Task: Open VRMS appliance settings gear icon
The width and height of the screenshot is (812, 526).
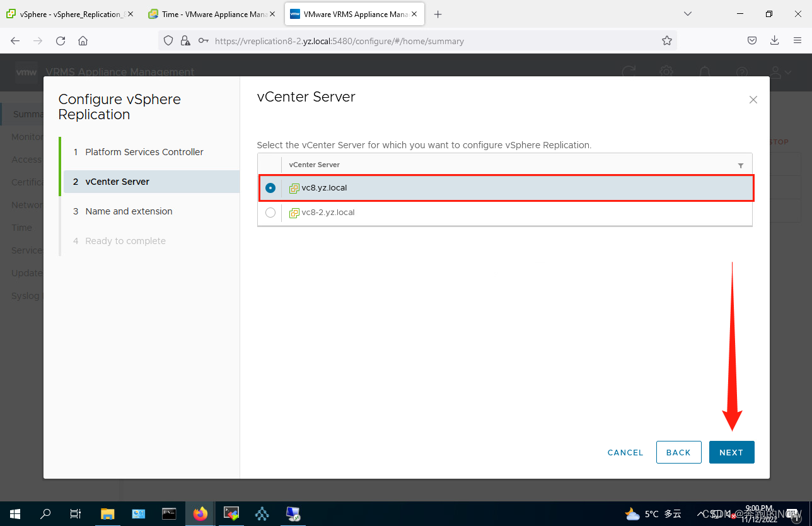Action: pyautogui.click(x=666, y=72)
